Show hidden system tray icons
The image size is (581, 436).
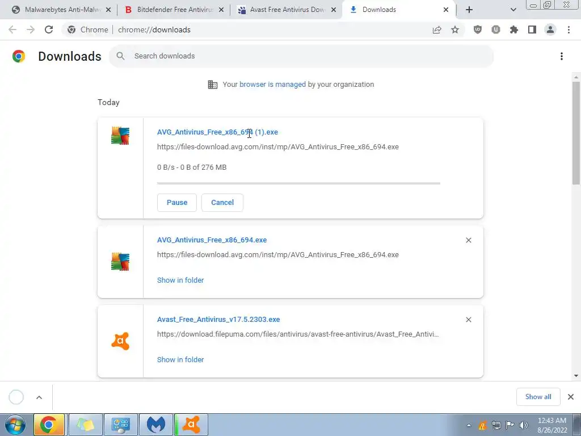point(469,425)
